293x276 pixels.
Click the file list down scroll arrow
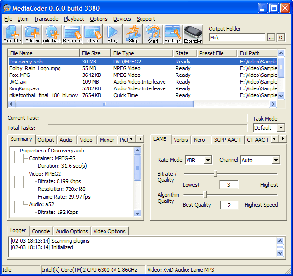(x=281, y=96)
